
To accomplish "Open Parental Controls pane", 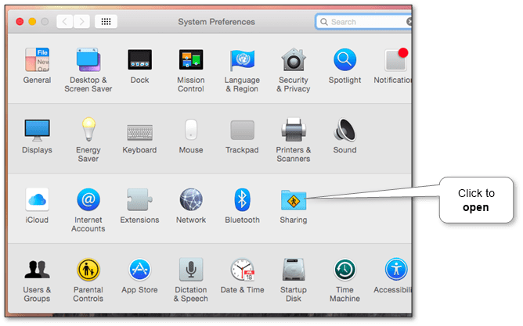I will pos(88,270).
